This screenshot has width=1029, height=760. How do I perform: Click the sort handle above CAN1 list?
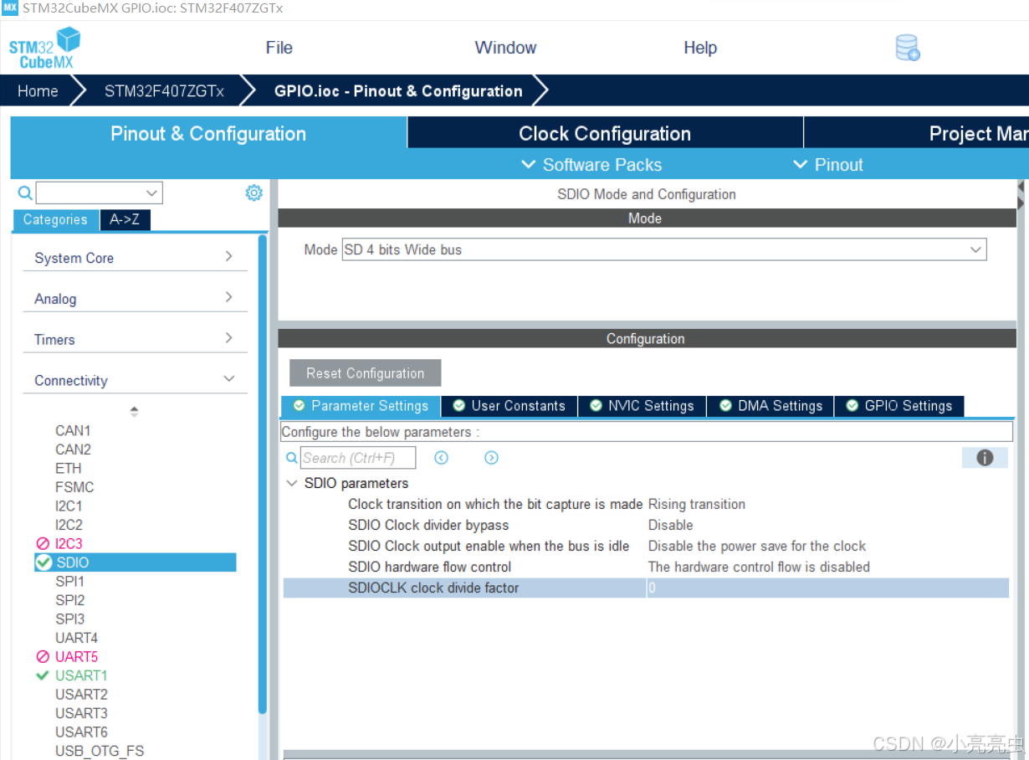(x=134, y=411)
